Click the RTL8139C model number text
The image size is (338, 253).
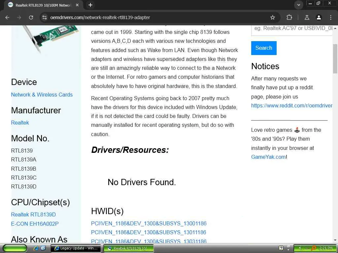click(x=24, y=178)
